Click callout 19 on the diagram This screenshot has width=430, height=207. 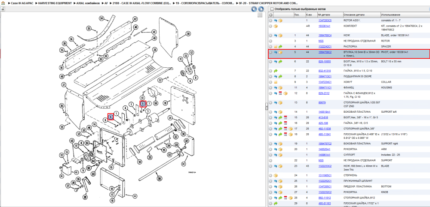coord(165,103)
